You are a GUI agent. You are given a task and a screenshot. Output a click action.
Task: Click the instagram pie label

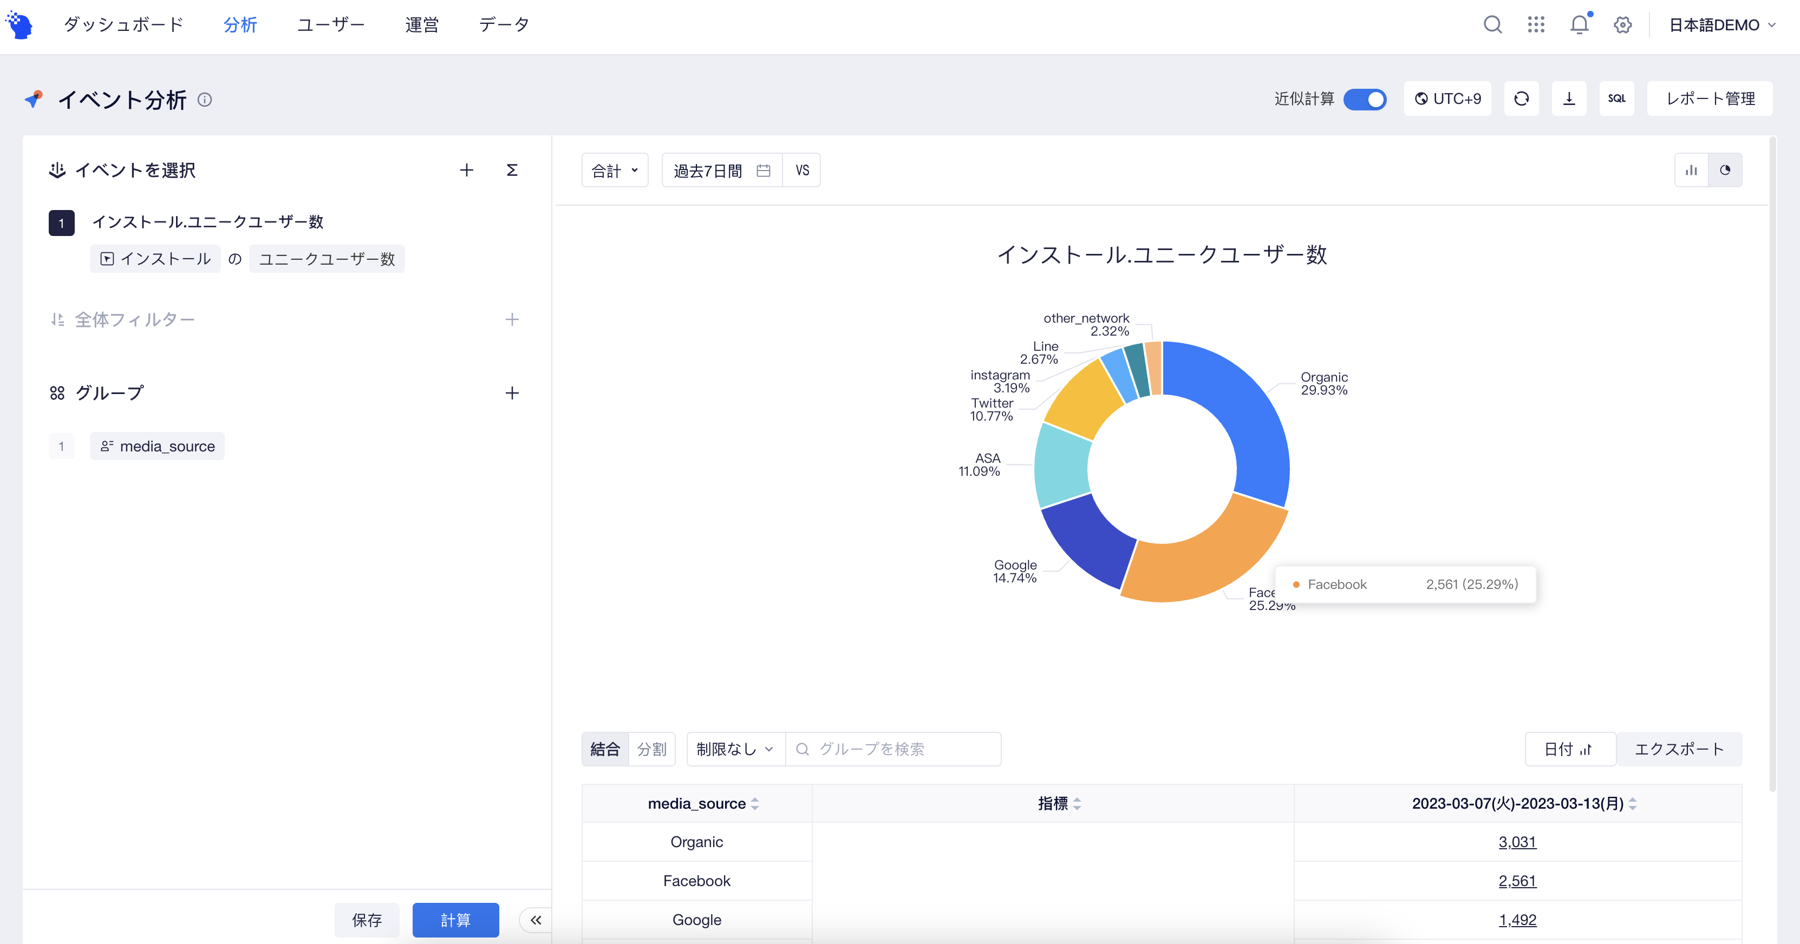coord(1000,381)
